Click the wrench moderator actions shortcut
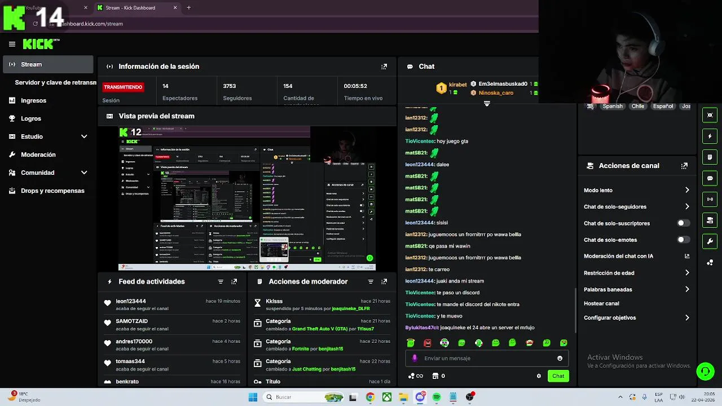This screenshot has height=406, width=722. click(x=710, y=241)
